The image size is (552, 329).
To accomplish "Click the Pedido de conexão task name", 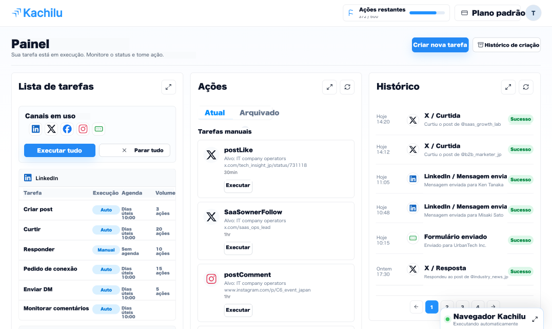I will tap(50, 269).
